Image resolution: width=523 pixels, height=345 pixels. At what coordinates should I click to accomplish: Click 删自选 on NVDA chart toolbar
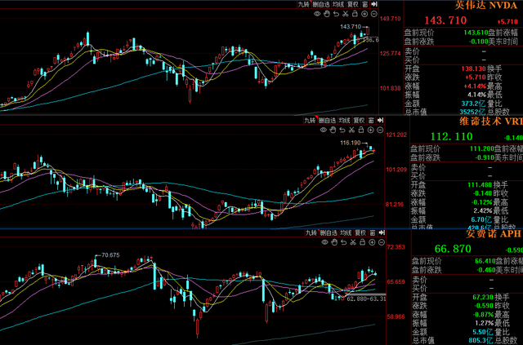[x=321, y=4]
